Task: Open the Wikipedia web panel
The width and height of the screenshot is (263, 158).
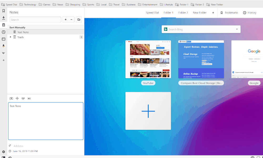Action: tap(3, 53)
